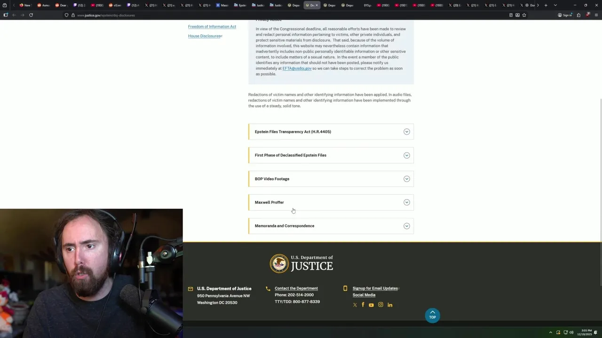Screen dimensions: 602x338
Task: Open the Firefox View icon in the tab strip
Action: [x=5, y=5]
